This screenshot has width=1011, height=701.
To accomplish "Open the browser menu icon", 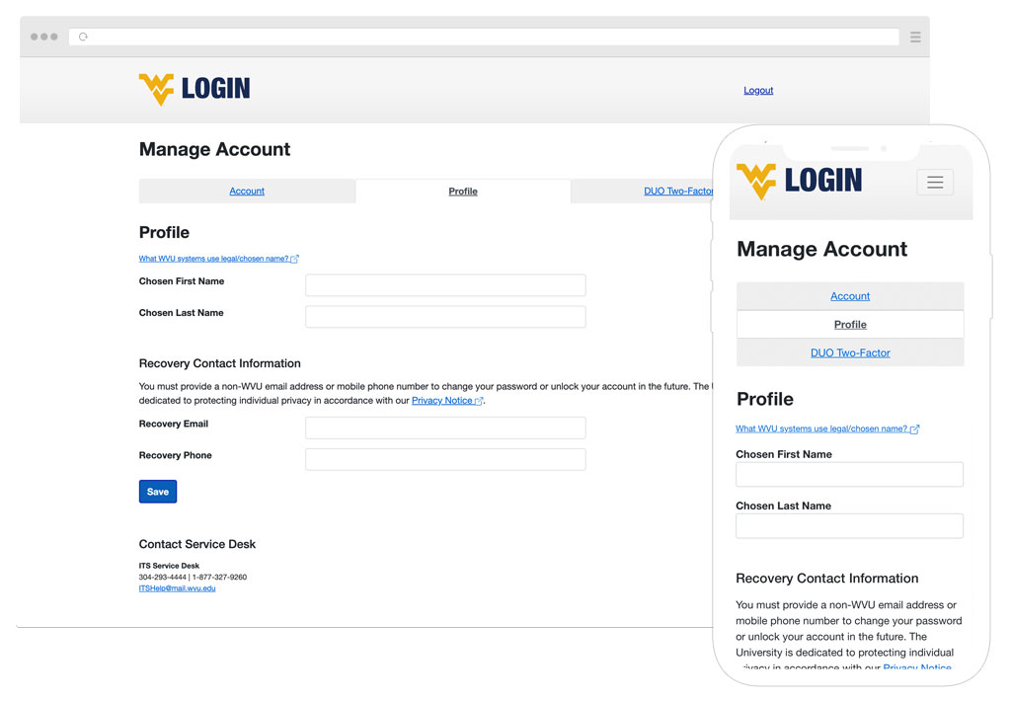I will [915, 37].
